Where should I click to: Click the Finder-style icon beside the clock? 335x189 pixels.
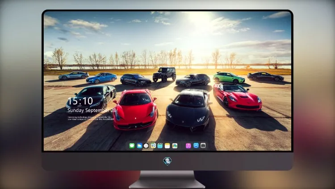point(153,146)
